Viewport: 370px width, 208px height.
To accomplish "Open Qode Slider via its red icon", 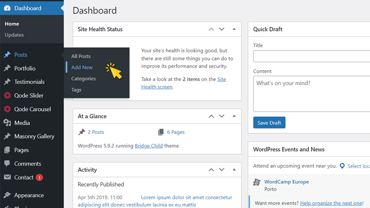I will point(7,96).
